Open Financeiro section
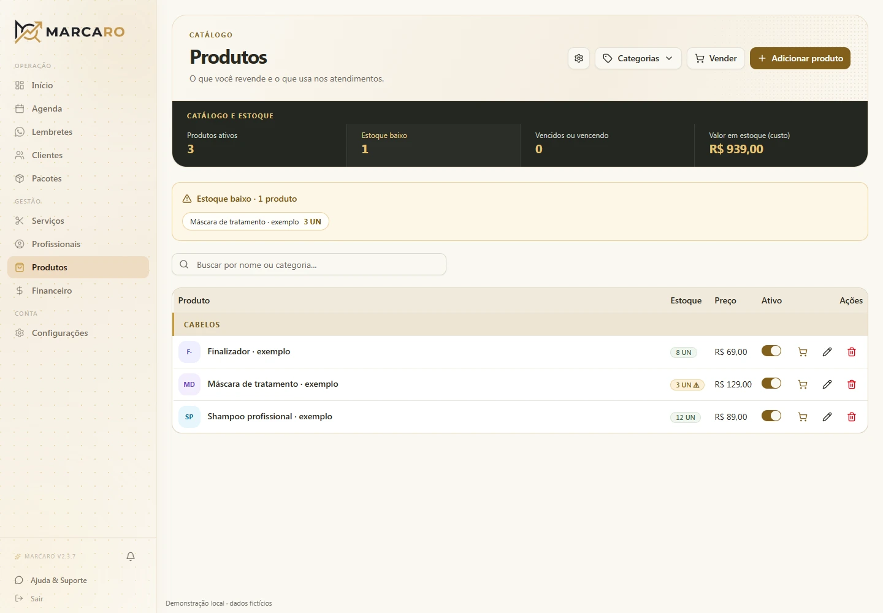883x613 pixels. 78,291
